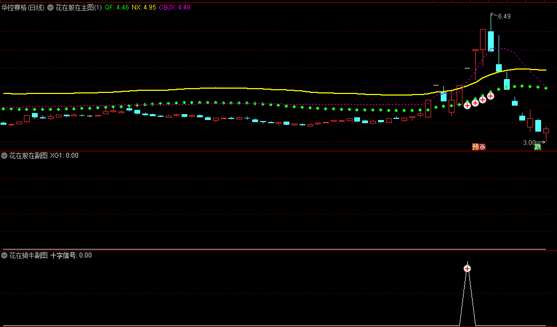Click the 十字信号: 0.00 readout
This screenshot has width=557, height=327.
(71, 255)
